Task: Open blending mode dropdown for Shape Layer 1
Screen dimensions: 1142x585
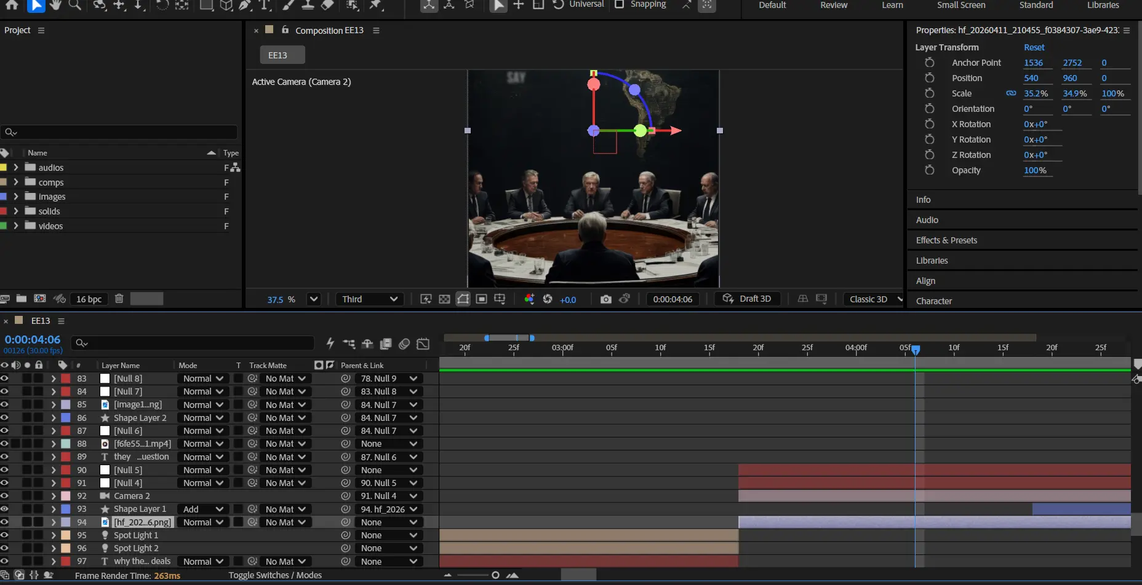Action: coord(202,509)
